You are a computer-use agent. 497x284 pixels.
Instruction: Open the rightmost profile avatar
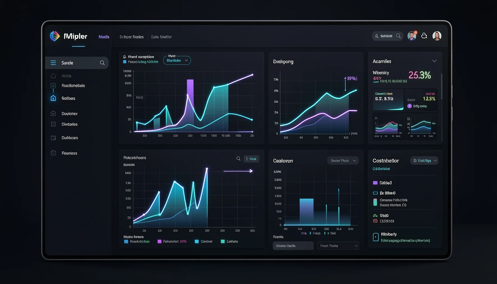coord(437,36)
